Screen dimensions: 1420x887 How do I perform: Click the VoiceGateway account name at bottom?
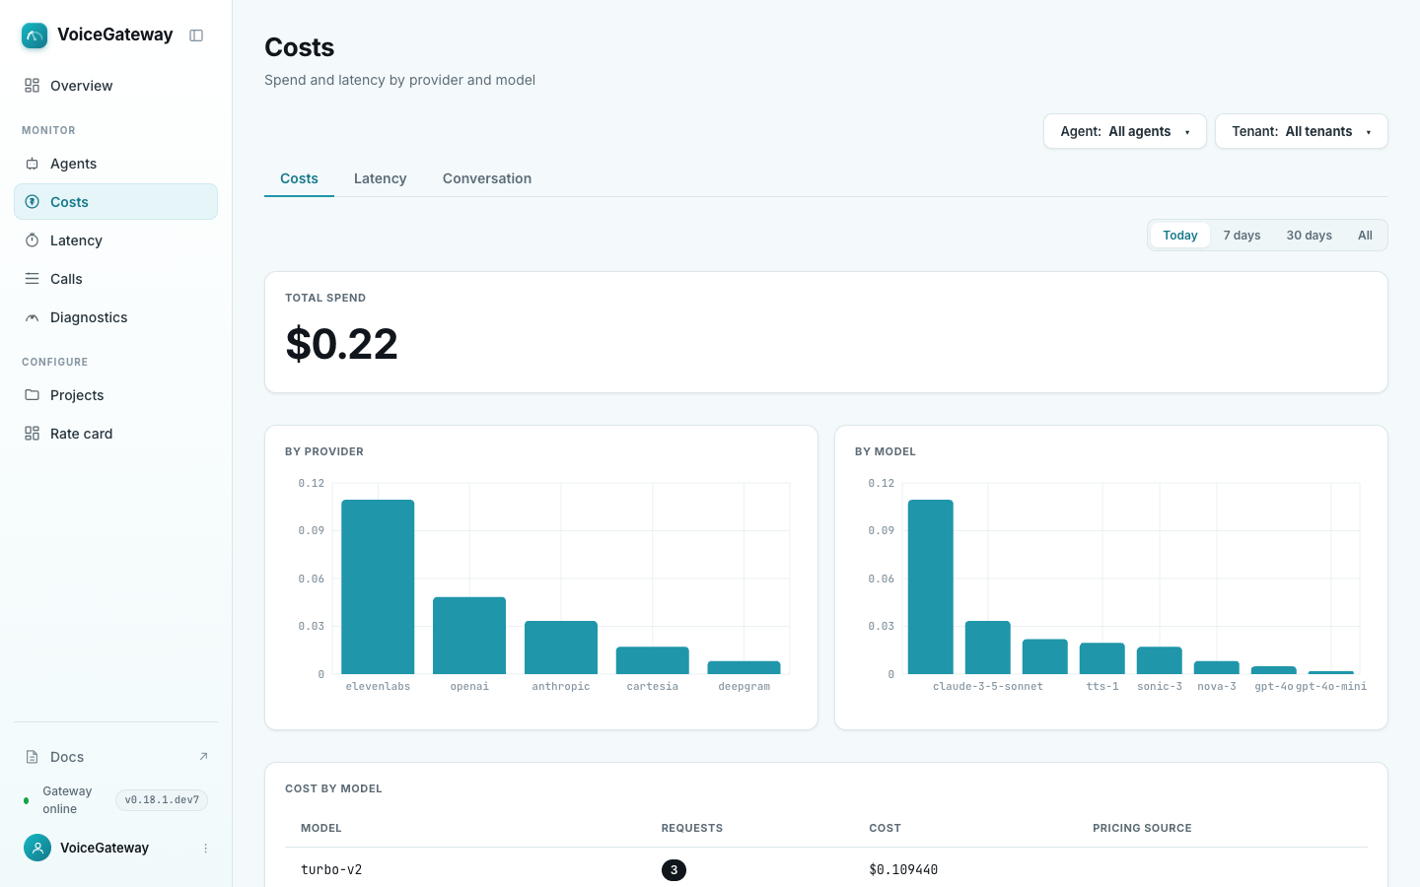coord(105,848)
